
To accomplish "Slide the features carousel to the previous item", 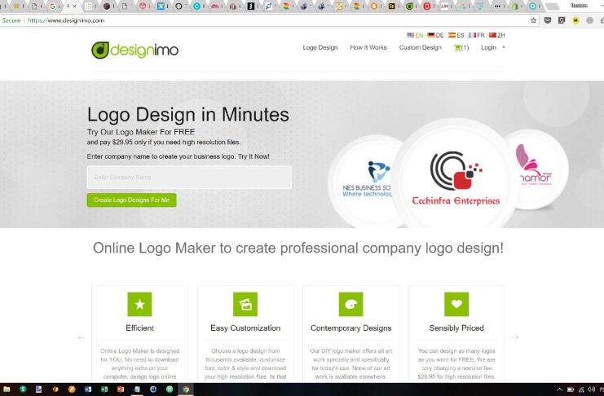I will coord(81,337).
